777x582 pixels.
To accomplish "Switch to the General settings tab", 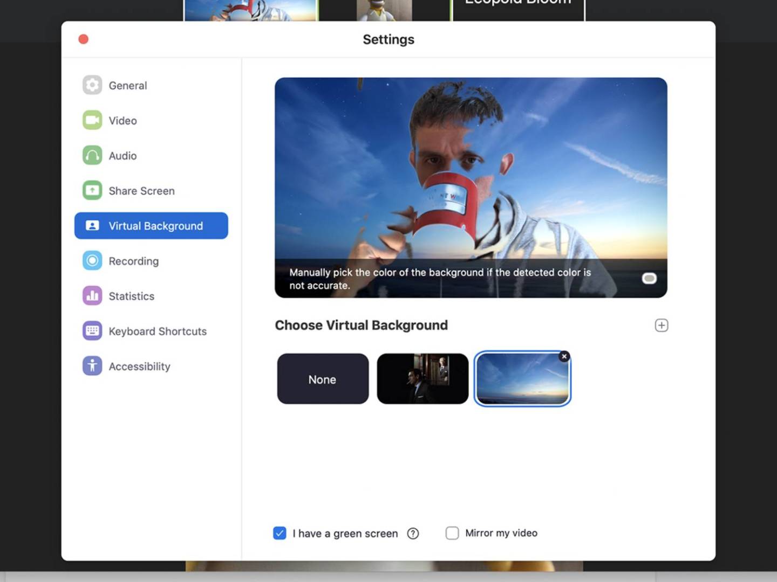I will [x=128, y=85].
